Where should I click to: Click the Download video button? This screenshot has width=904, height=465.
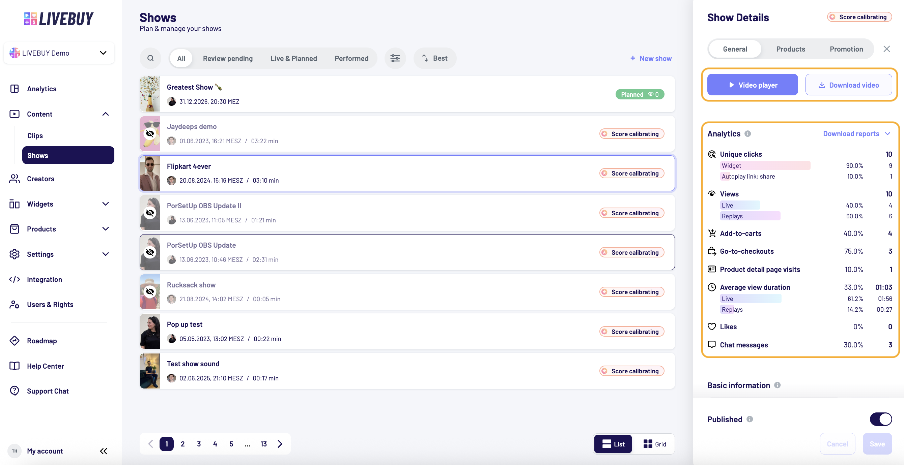(x=849, y=85)
